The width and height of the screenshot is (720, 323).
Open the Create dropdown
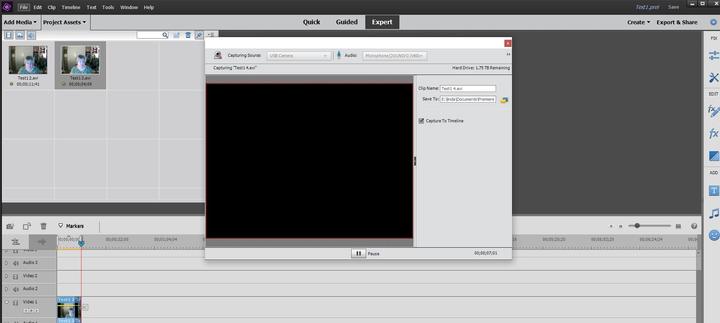click(x=639, y=22)
